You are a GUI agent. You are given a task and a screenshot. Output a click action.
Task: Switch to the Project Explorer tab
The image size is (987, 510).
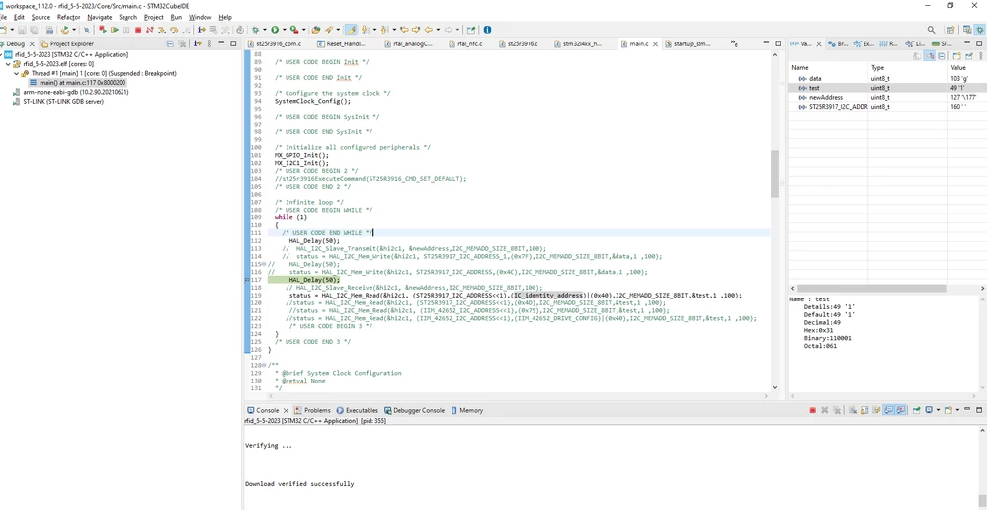pos(67,44)
